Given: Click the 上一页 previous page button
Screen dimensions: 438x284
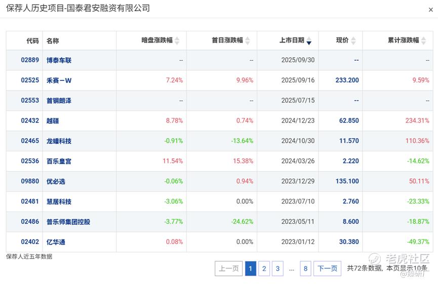Looking at the screenshot, I should 228,269.
